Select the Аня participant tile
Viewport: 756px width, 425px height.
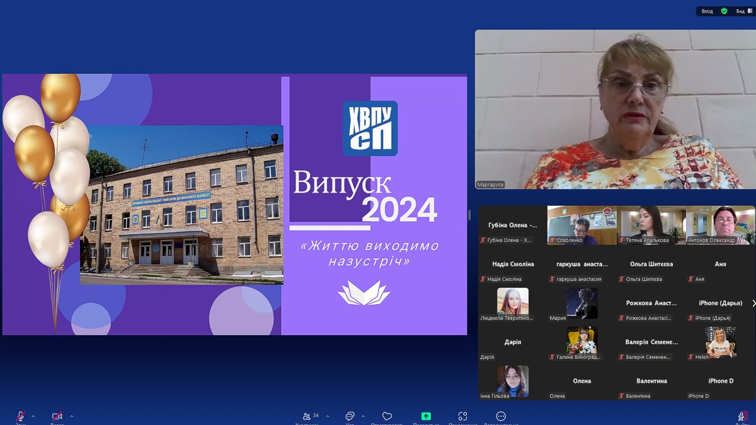721,264
